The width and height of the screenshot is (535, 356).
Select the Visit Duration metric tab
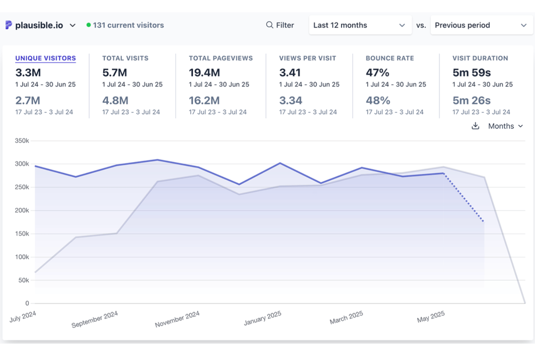[x=480, y=58]
